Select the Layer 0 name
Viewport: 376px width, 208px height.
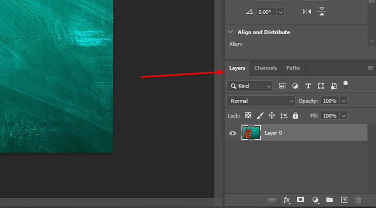[x=273, y=133]
